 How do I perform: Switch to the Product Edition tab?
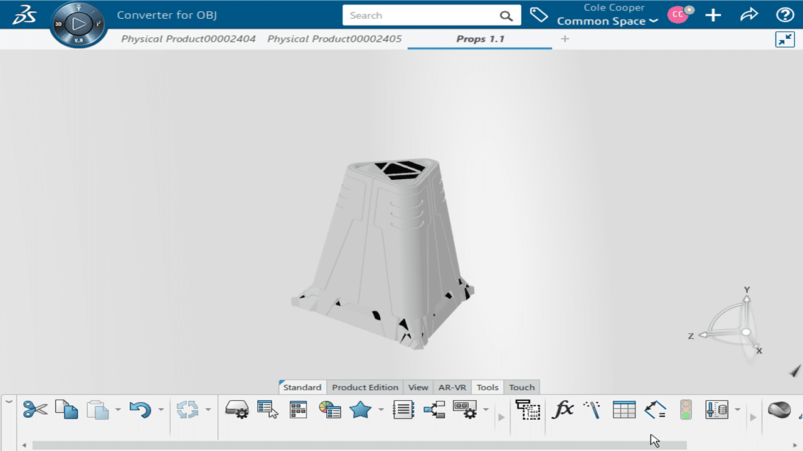tap(364, 387)
